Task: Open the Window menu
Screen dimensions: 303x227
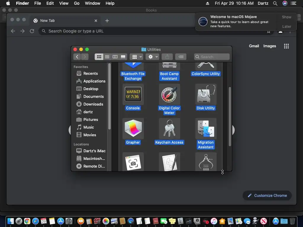Action: coord(93,3)
